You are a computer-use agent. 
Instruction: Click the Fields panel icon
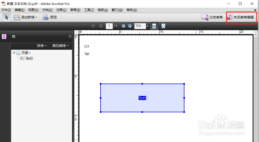4,37
